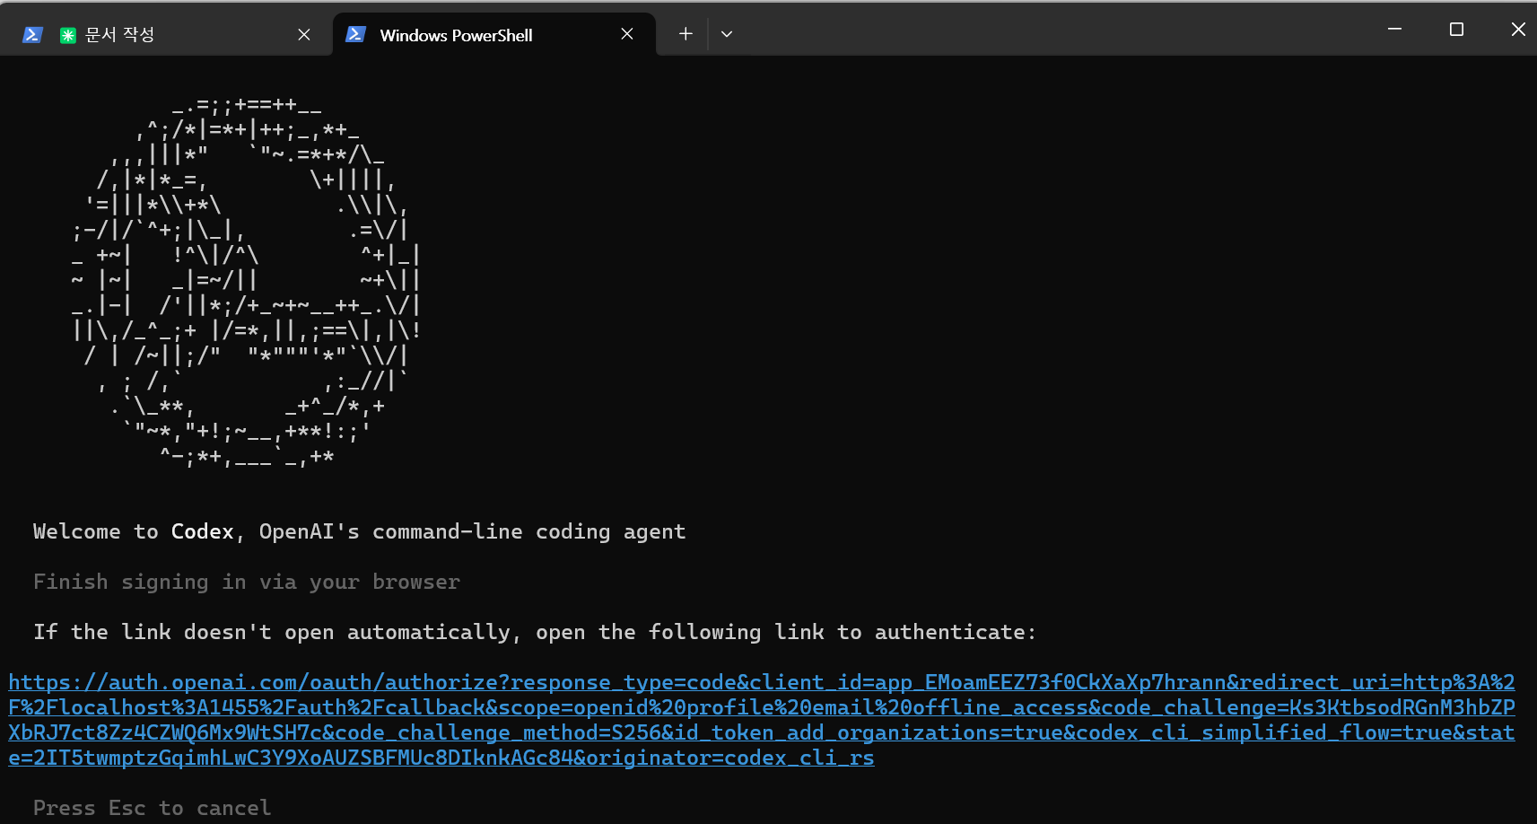The height and width of the screenshot is (824, 1537).
Task: Close the 문서 작성 tab
Action: (x=304, y=34)
